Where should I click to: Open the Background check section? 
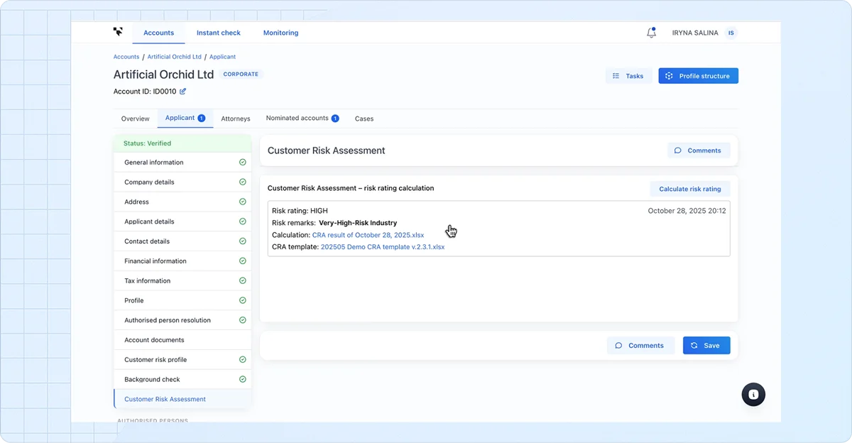click(182, 379)
